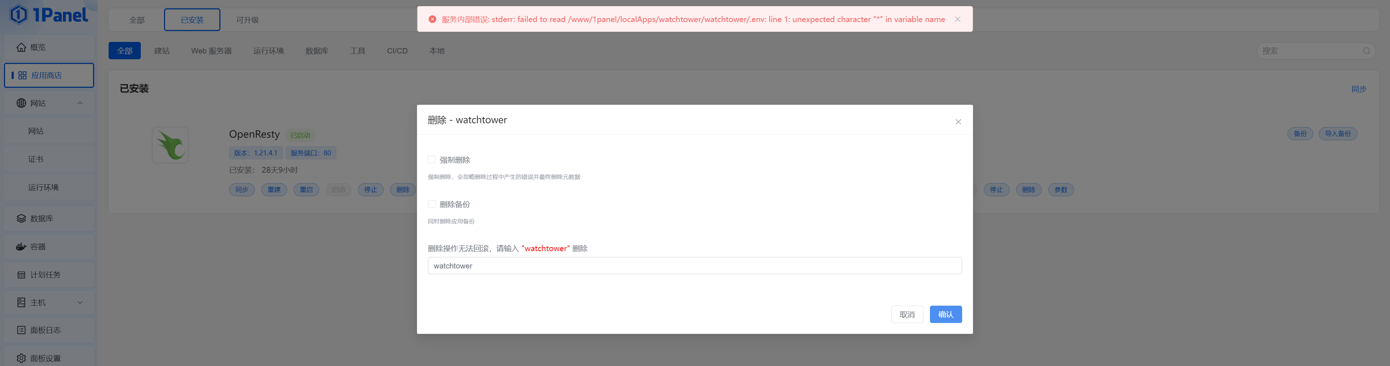The height and width of the screenshot is (366, 1390).
Task: Click the search magnifier icon
Action: (1366, 51)
